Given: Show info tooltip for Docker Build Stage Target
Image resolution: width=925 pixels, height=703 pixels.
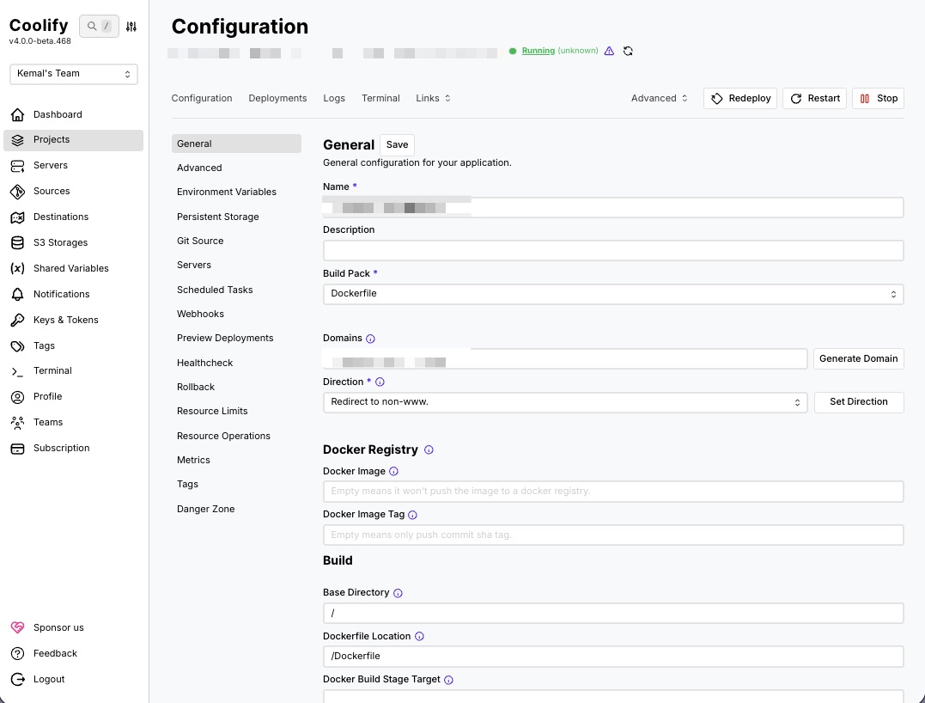Looking at the screenshot, I should [448, 680].
